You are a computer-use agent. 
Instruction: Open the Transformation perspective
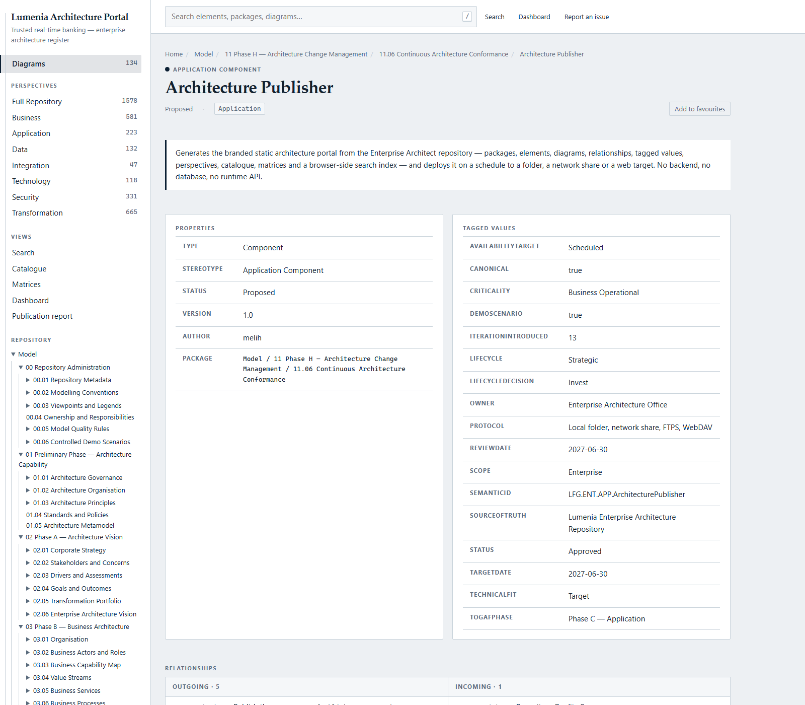74,213
